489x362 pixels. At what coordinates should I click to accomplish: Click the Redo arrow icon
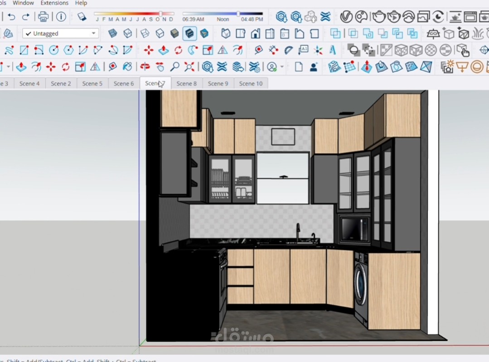click(26, 16)
